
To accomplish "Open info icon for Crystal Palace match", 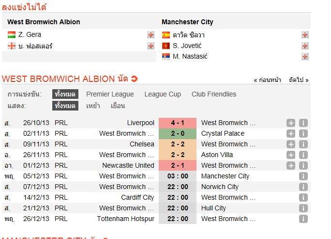I will (x=303, y=134).
